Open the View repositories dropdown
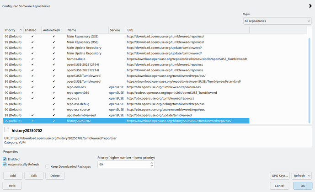 pyautogui.click(x=277, y=21)
